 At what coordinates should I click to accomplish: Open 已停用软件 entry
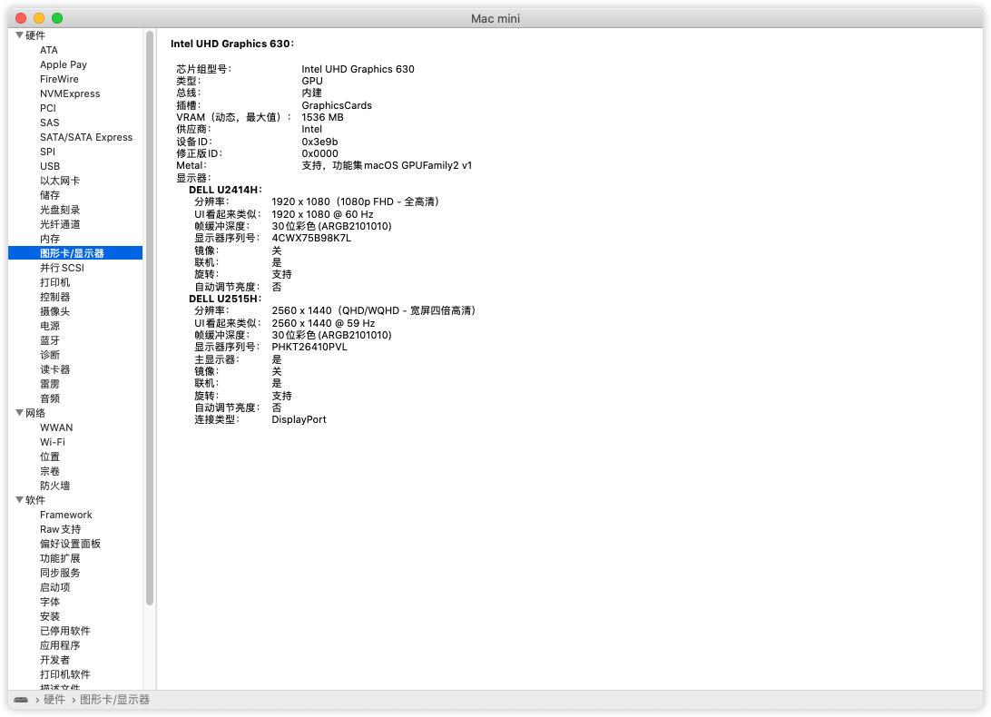tap(65, 632)
